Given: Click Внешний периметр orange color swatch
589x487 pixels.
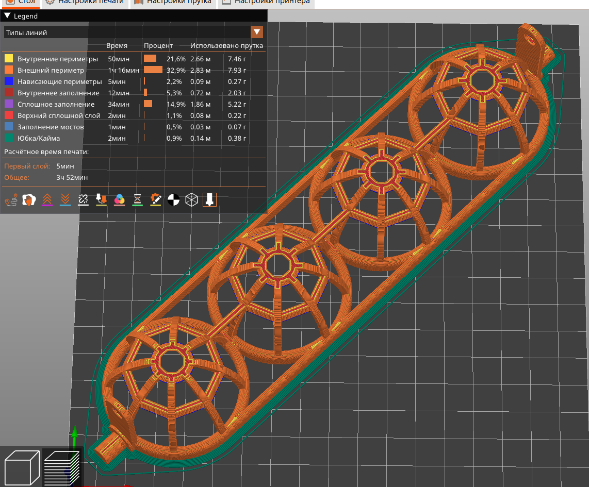Looking at the screenshot, I should 9,70.
